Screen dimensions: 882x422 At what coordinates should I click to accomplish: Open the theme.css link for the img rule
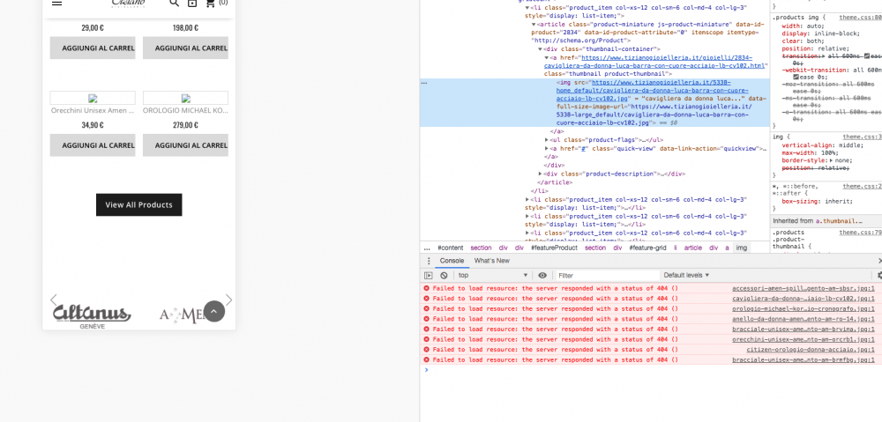(x=863, y=137)
